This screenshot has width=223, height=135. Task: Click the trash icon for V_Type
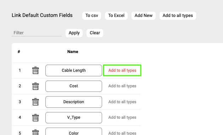(35, 118)
